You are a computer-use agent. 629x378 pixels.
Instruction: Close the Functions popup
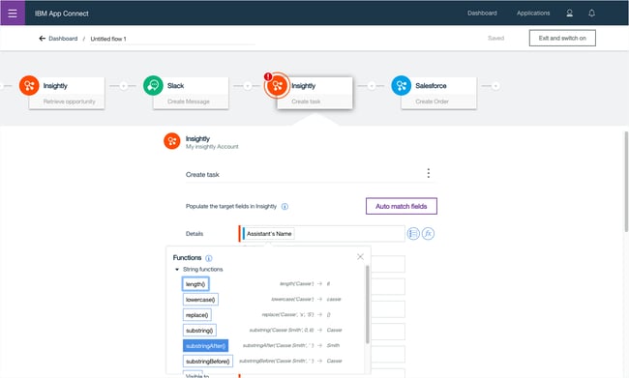(x=360, y=256)
